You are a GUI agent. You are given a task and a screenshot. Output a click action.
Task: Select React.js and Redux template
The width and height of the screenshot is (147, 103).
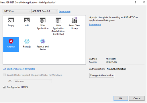coord(43,45)
